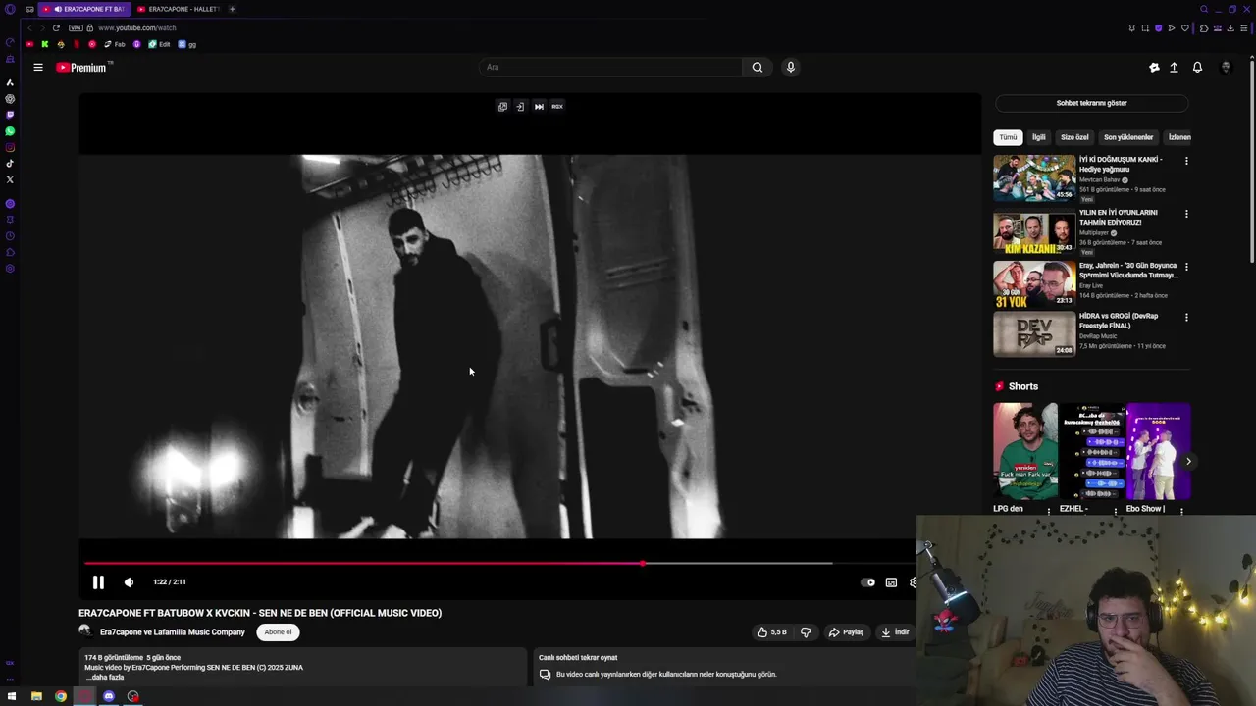Open the Twitch icon in the Opera sidebar
This screenshot has height=706, width=1256.
(x=10, y=115)
